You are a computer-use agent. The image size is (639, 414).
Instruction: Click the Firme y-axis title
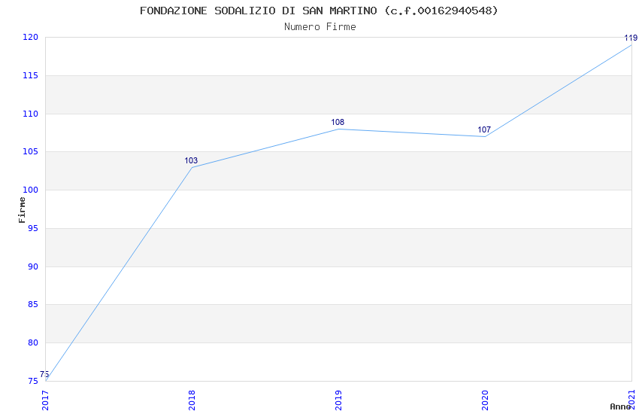[x=23, y=209]
